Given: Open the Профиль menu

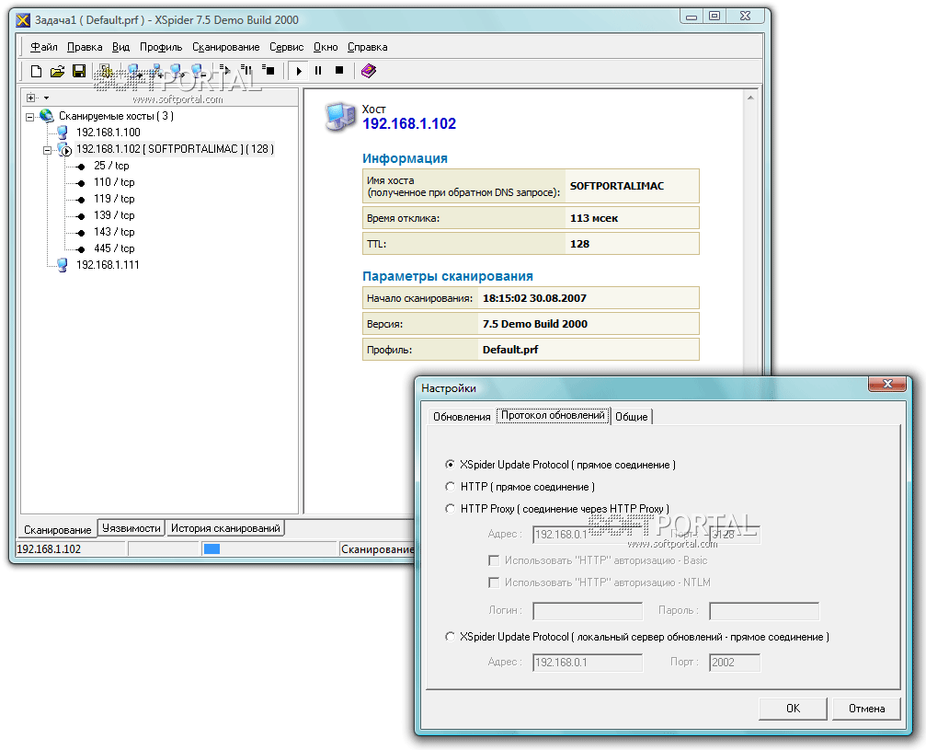Looking at the screenshot, I should click(x=161, y=47).
